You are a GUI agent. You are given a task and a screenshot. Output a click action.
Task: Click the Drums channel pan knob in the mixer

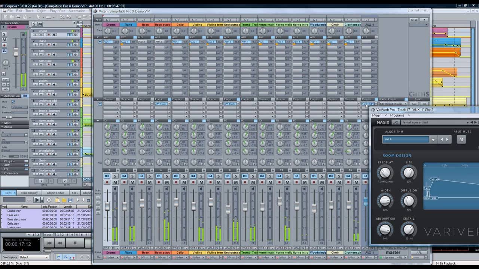point(107,163)
